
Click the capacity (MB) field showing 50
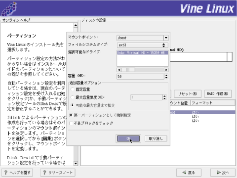click(x=140, y=77)
